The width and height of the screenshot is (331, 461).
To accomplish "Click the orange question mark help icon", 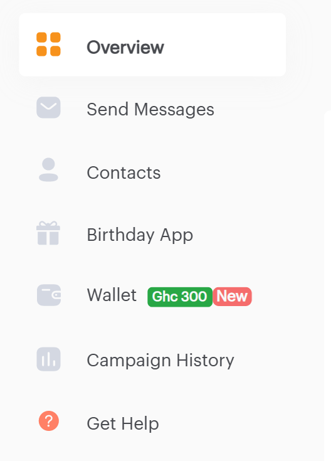I will point(49,421).
